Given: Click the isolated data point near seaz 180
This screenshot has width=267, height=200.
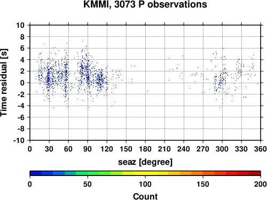Looking at the screenshot, I should point(147,91).
